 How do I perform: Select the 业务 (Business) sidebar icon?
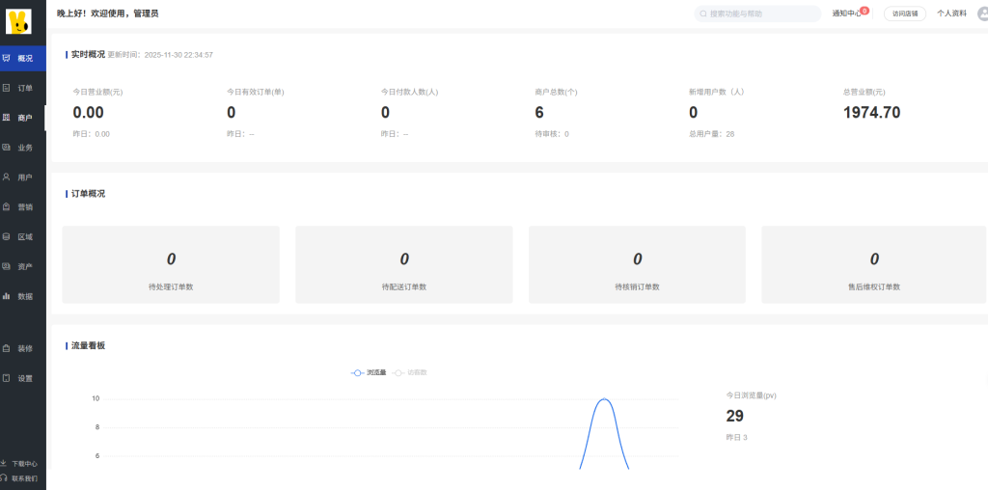tap(7, 148)
